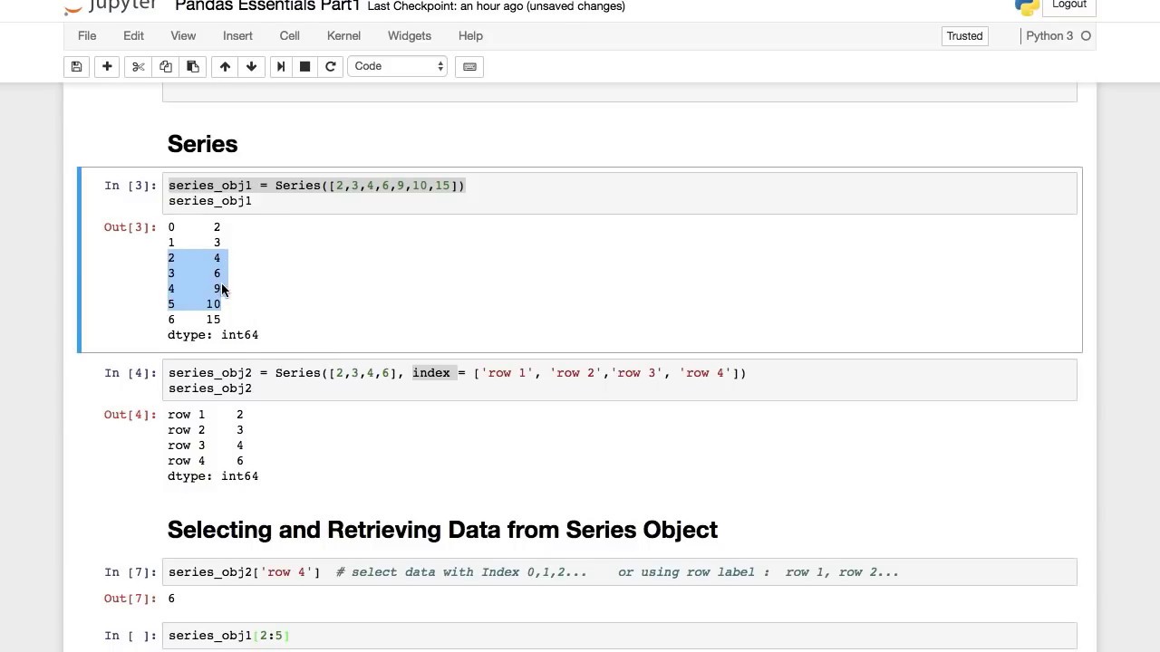Viewport: 1160px width, 652px height.
Task: Click the Last Checkpoint status text
Action: pyautogui.click(x=496, y=6)
